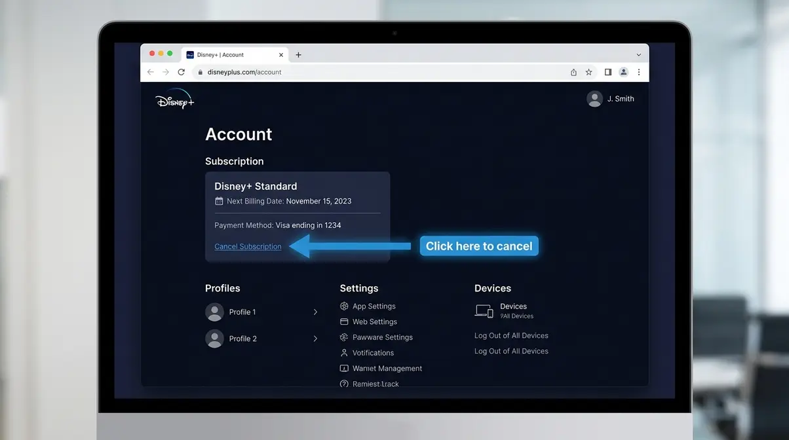Click the 'Settings' section heading
Viewport: 789px width, 440px height.
[359, 288]
